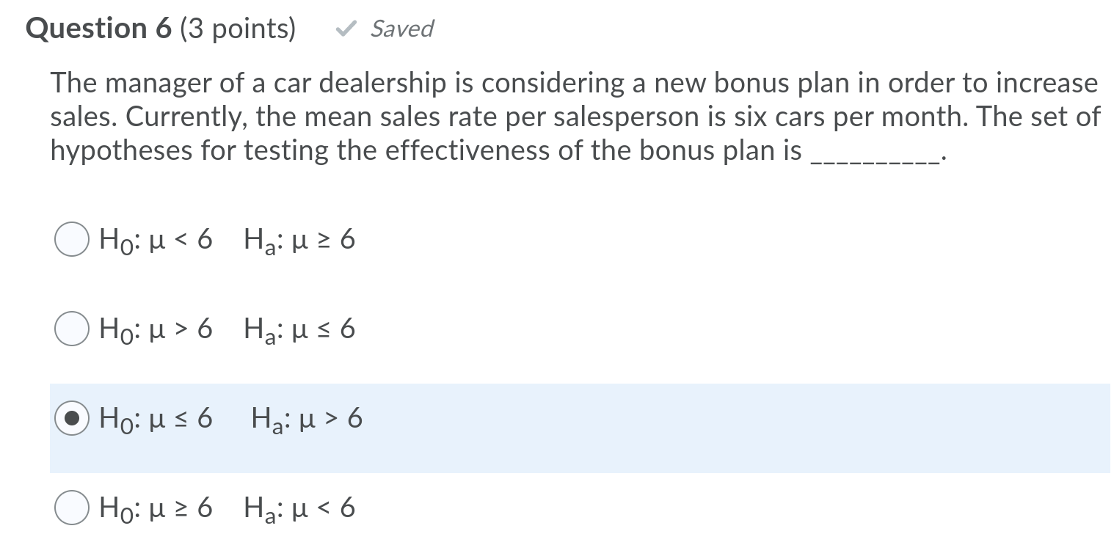Select radio button for H0: μ ≥ 6 option
1114x534 pixels.
[x=71, y=507]
